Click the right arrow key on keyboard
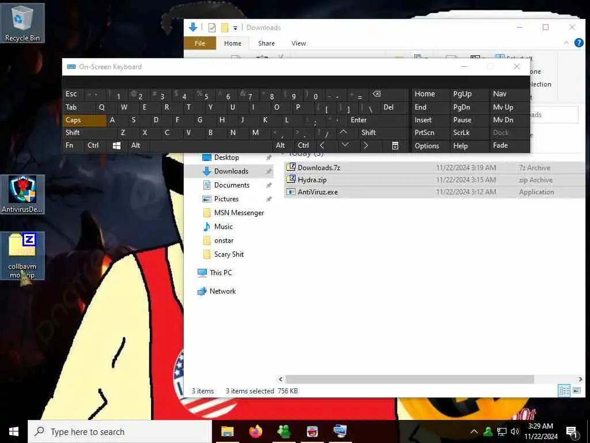Screen dimensions: 590x443 click(366, 146)
